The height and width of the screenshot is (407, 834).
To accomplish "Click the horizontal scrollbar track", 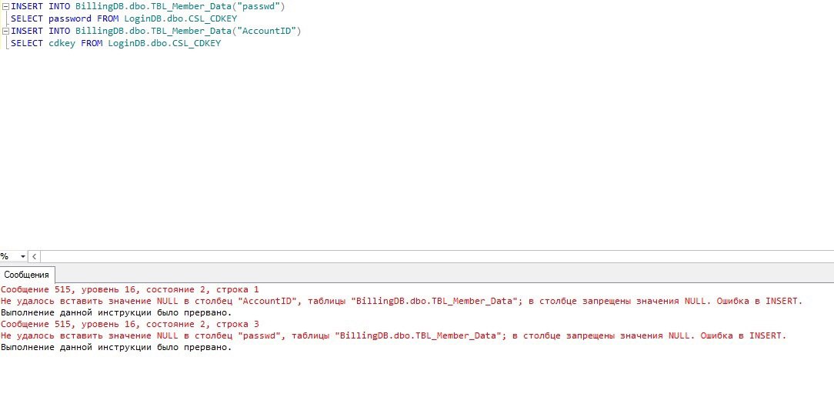I will (436, 256).
